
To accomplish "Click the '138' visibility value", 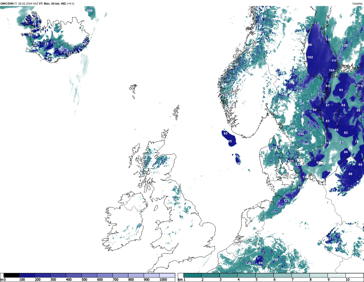I will point(328,40).
